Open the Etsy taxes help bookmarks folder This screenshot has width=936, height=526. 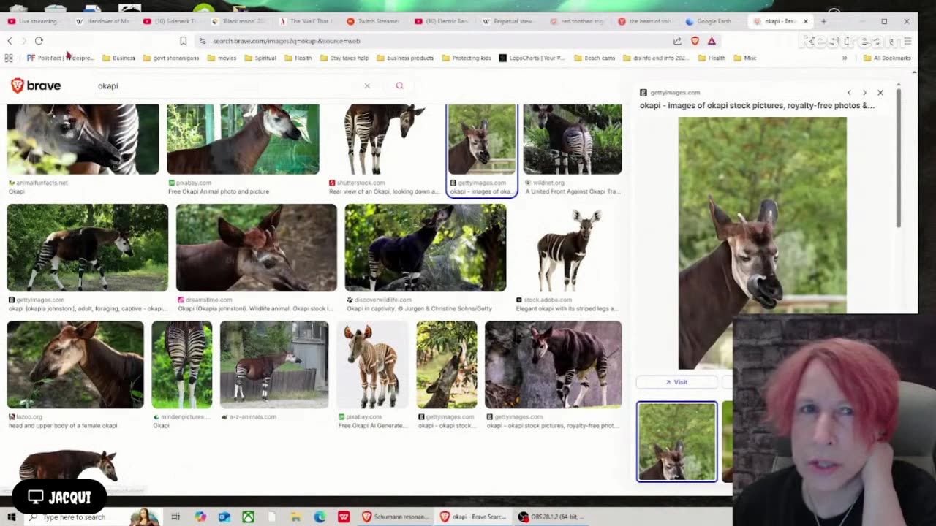tap(344, 58)
